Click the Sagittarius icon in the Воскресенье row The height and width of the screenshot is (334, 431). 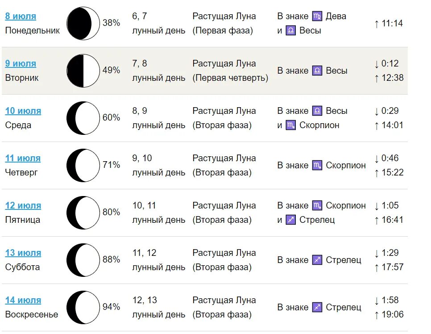coord(317,307)
